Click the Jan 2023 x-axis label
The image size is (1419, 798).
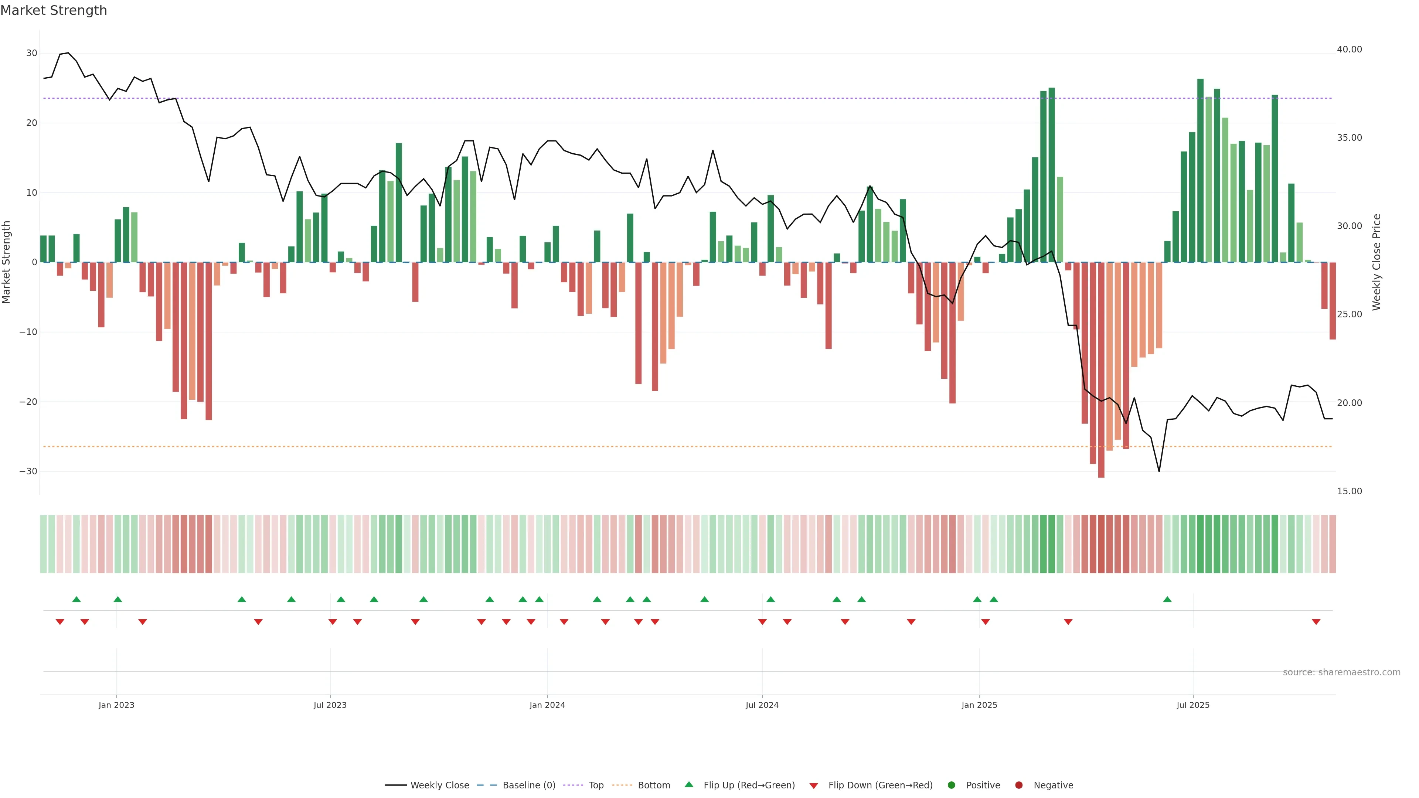point(116,705)
